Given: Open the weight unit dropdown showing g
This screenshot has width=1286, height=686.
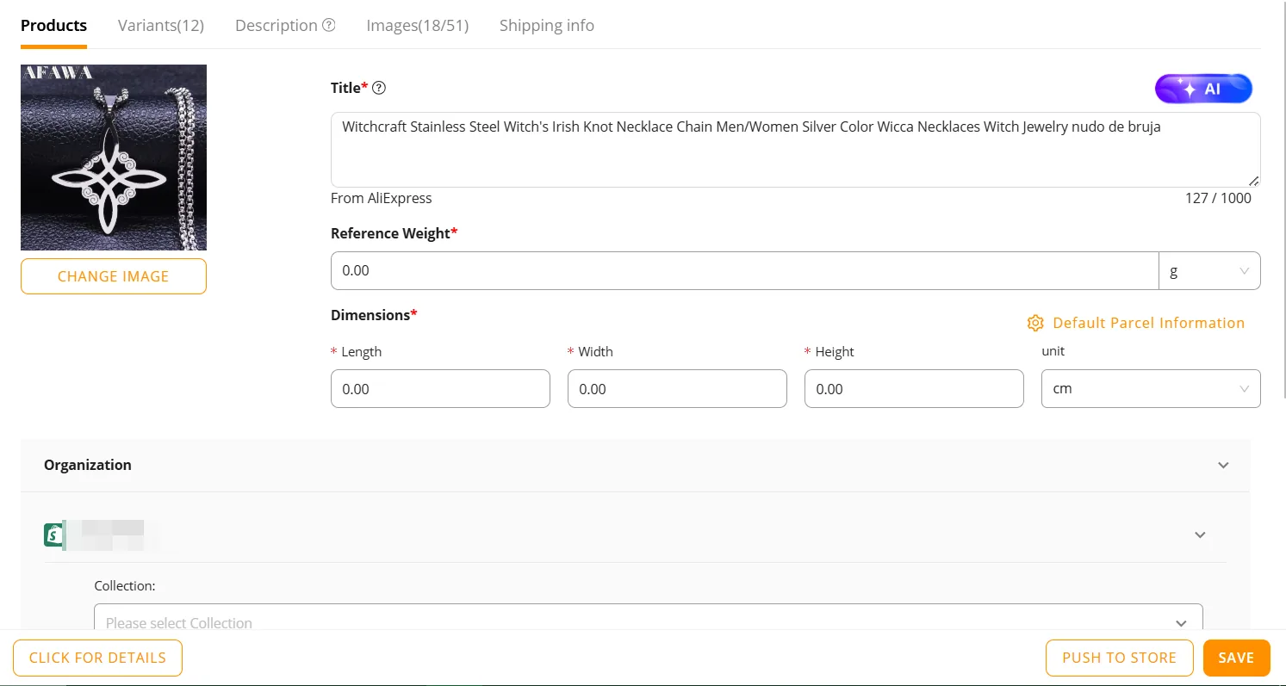Looking at the screenshot, I should [x=1208, y=270].
